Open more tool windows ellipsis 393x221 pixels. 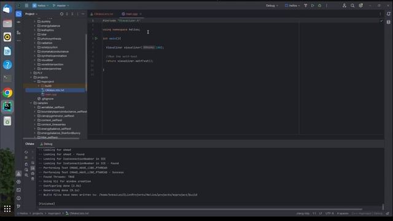[18, 41]
